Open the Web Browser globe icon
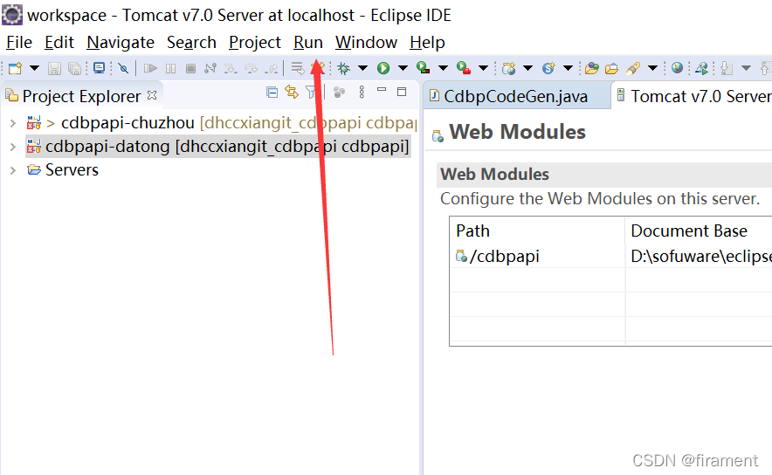Image resolution: width=772 pixels, height=475 pixels. click(x=677, y=68)
